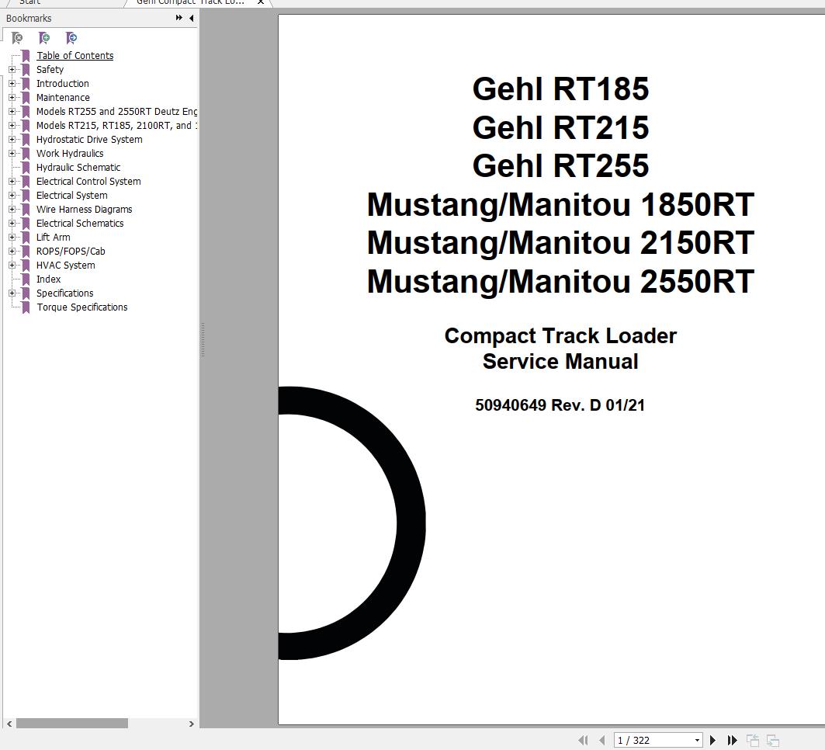
Task: Select the Torque Specifications bookmark
Action: (81, 307)
